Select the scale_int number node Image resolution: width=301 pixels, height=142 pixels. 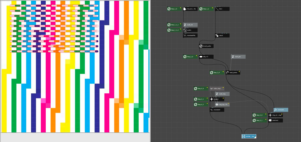(x=190, y=25)
